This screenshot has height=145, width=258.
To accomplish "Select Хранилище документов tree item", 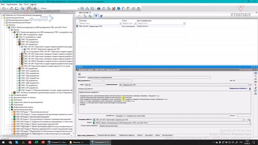I will pyautogui.click(x=15, y=18).
